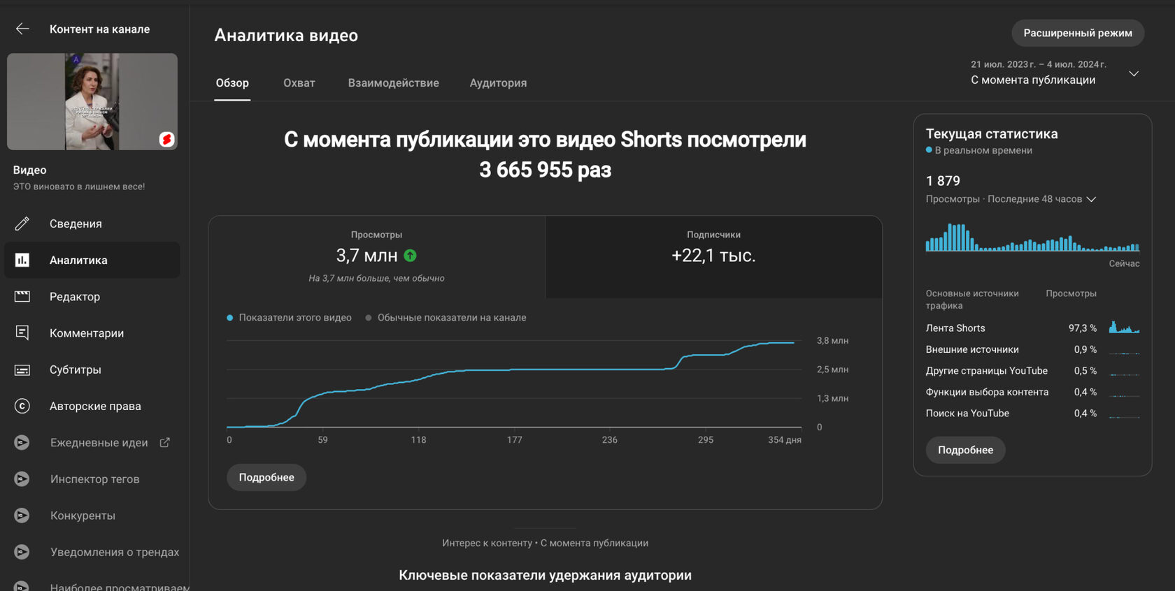Click the Уведомления о трендах icon
This screenshot has height=591, width=1175.
[22, 552]
